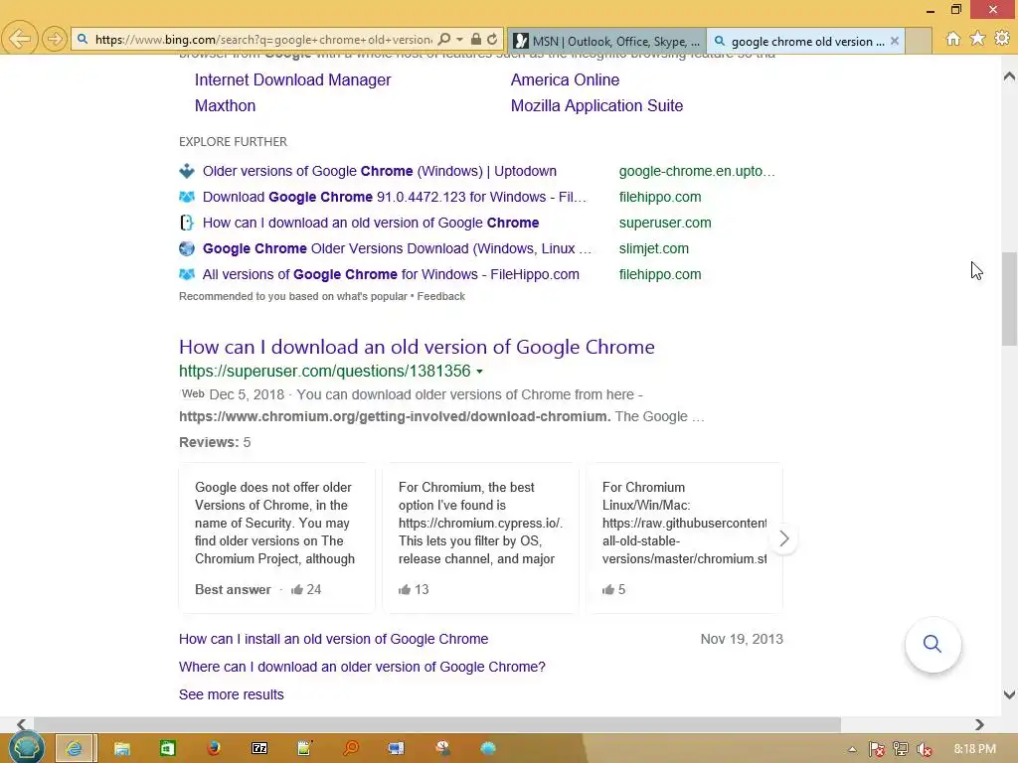The height and width of the screenshot is (763, 1018).
Task: Click the thumbs-up icon with 5 votes
Action: click(608, 589)
